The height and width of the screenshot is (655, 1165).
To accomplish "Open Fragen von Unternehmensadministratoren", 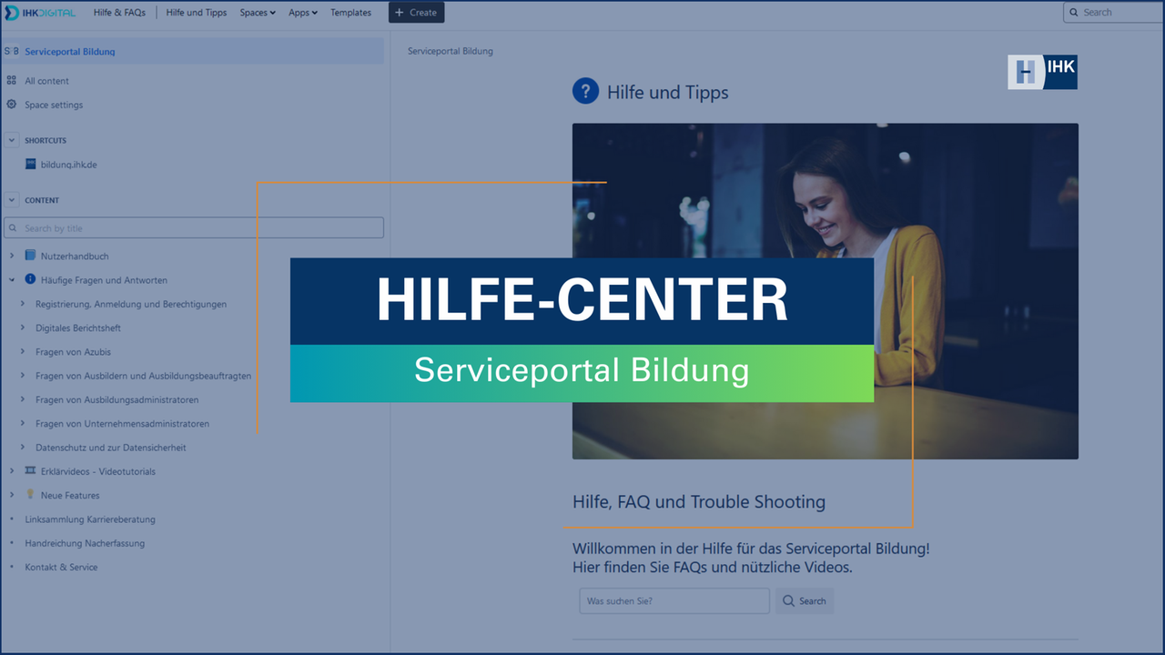I will (x=123, y=424).
